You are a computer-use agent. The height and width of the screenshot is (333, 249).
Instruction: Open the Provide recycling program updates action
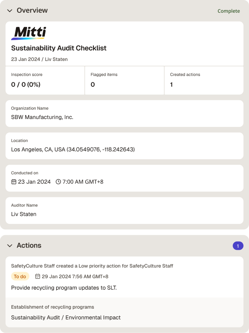click(64, 288)
